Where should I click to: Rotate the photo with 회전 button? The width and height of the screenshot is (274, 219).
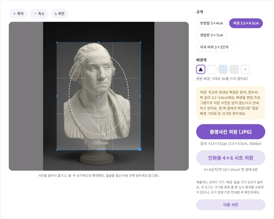pyautogui.click(x=59, y=14)
